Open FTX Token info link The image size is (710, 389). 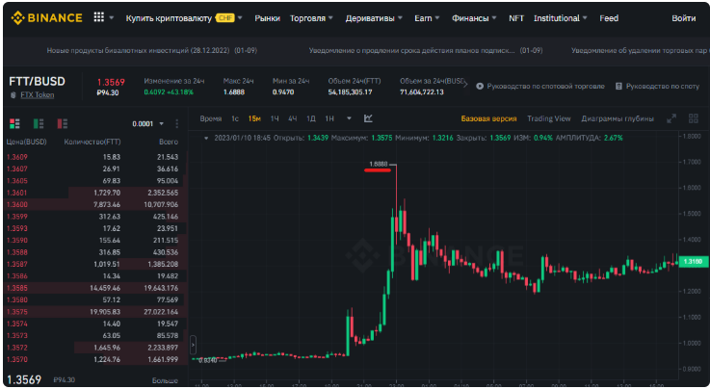[x=38, y=95]
